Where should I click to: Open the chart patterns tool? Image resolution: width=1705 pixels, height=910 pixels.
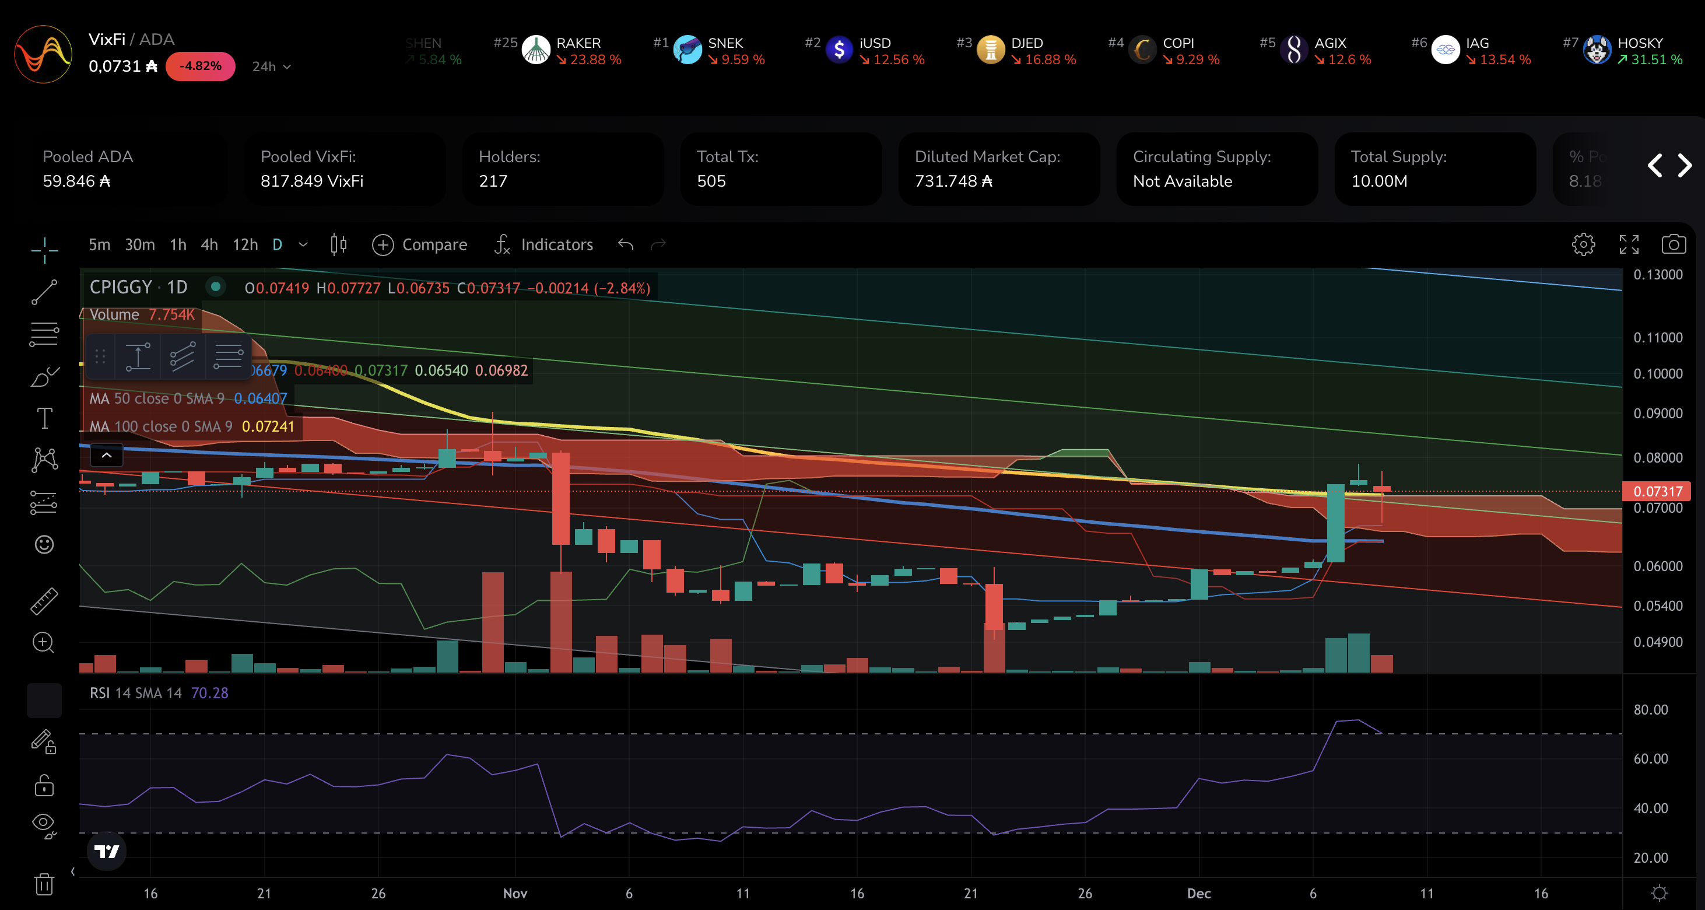pyautogui.click(x=44, y=460)
